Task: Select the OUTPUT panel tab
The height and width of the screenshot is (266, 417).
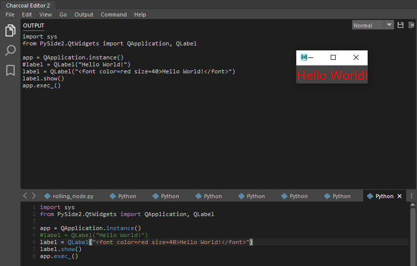Action: [34, 25]
